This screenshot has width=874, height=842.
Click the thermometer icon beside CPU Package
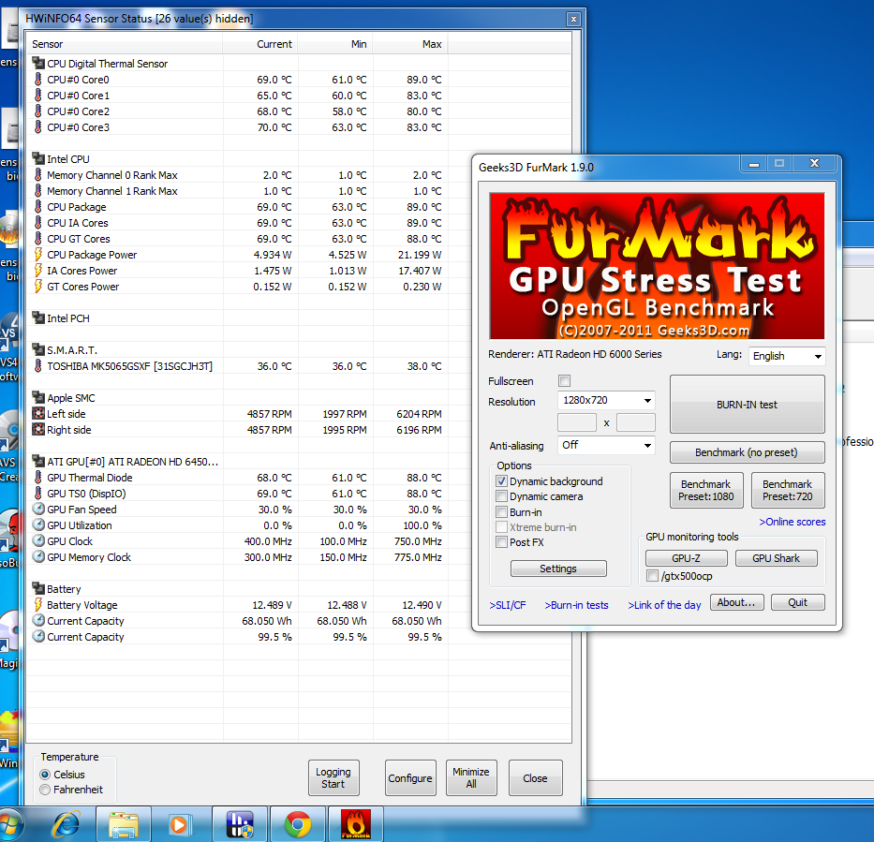click(x=37, y=207)
